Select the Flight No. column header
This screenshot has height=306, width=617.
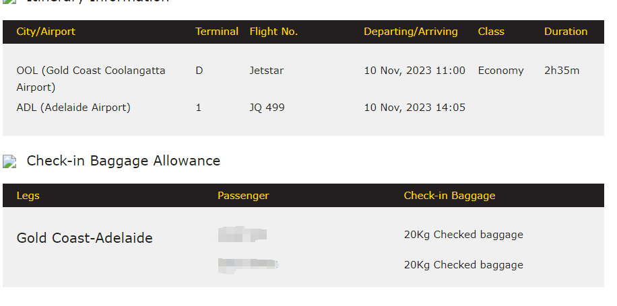[x=273, y=32]
